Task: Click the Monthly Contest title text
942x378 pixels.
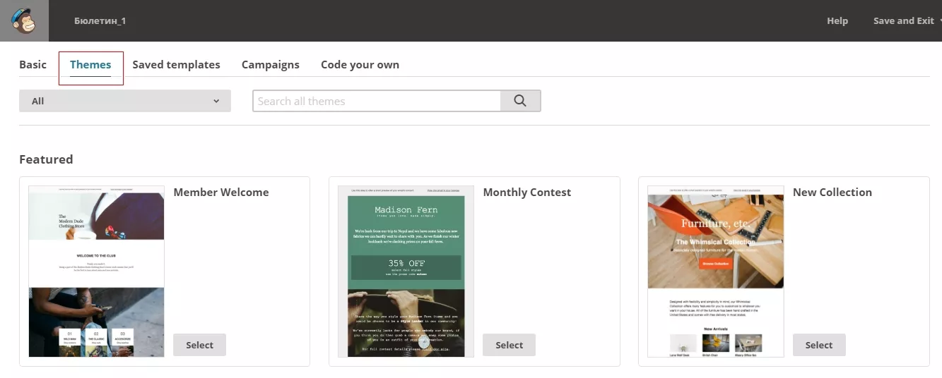Action: click(x=527, y=192)
